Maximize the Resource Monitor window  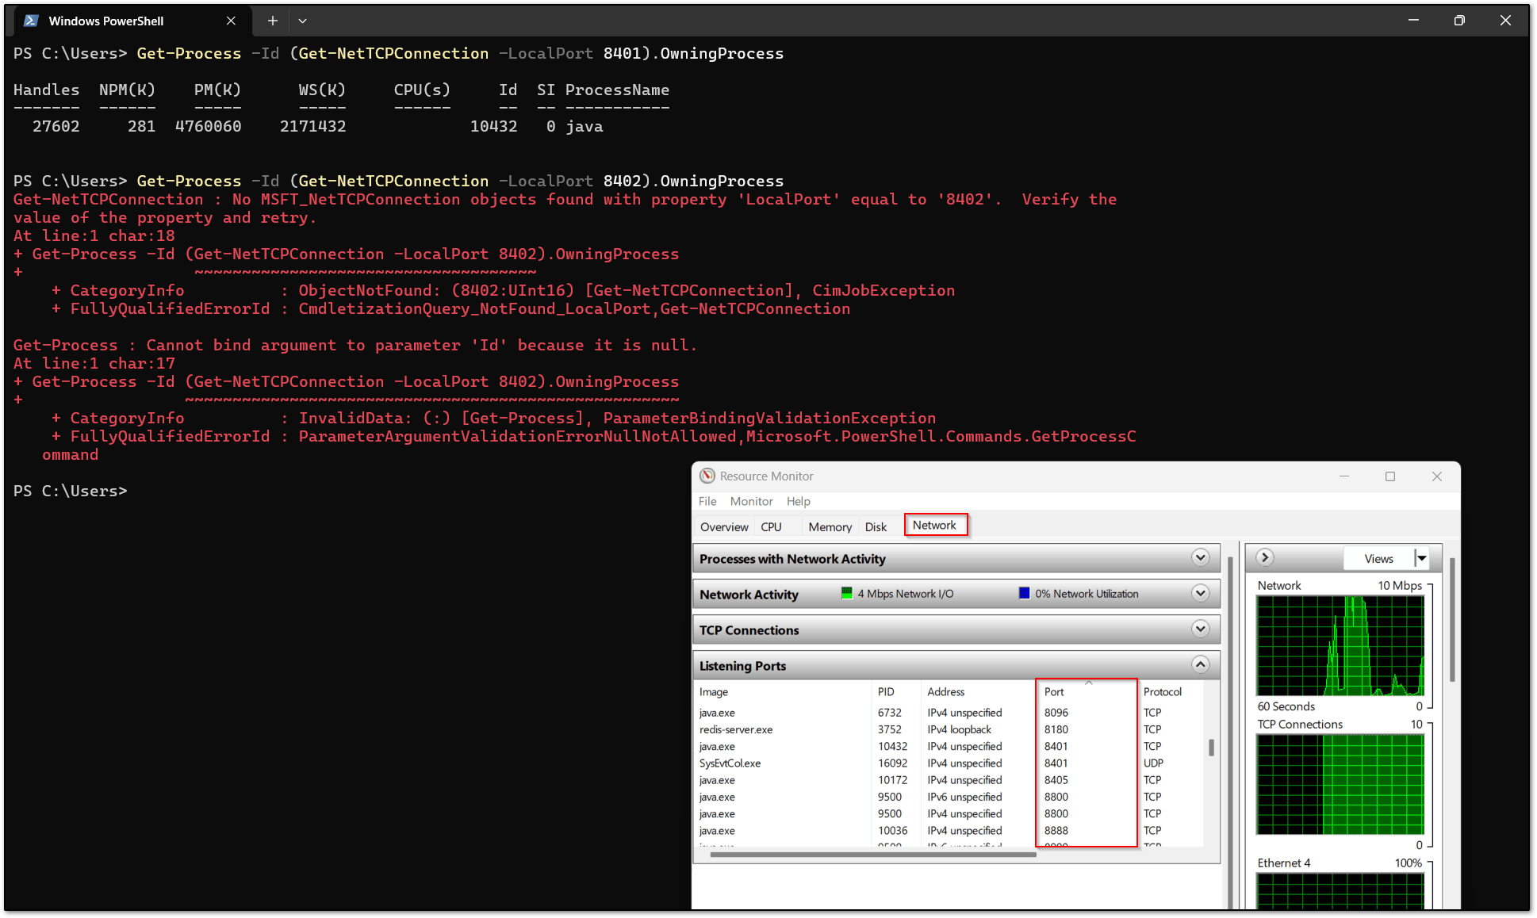1389,476
